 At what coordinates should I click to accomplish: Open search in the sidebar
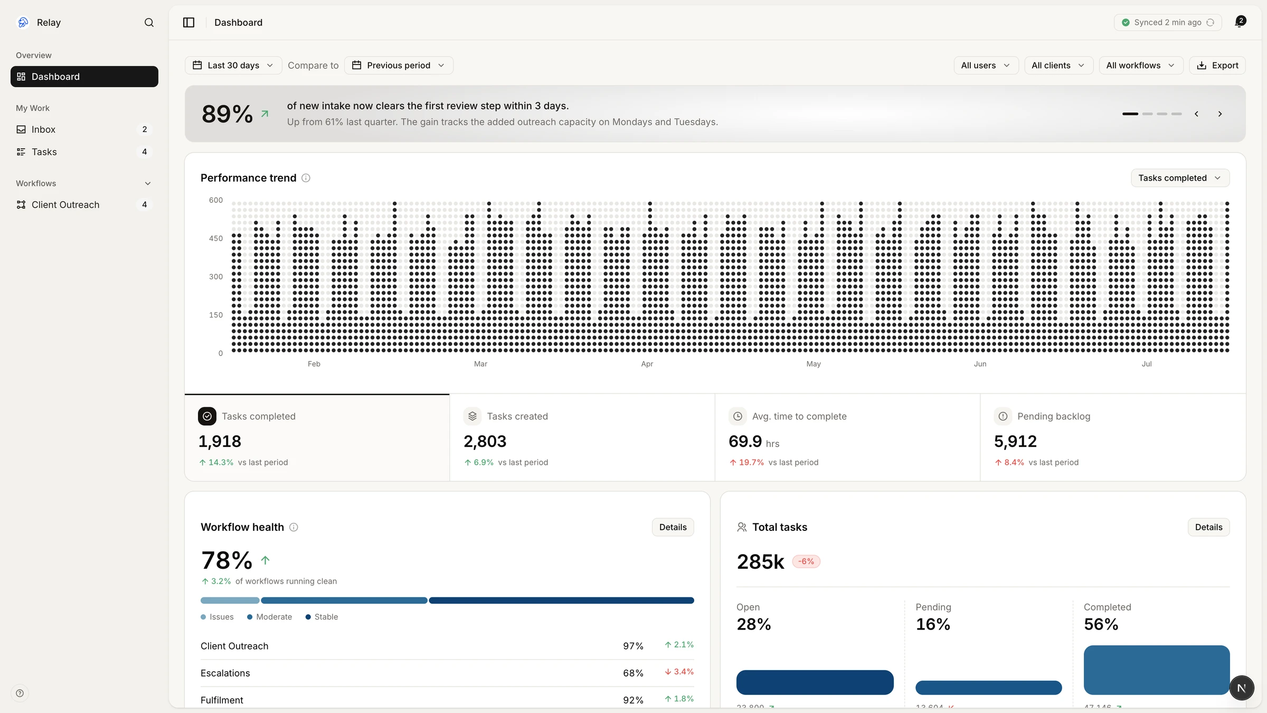click(149, 22)
